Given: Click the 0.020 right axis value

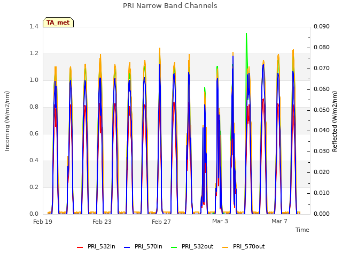Looking at the screenshot, I should 322,172.
